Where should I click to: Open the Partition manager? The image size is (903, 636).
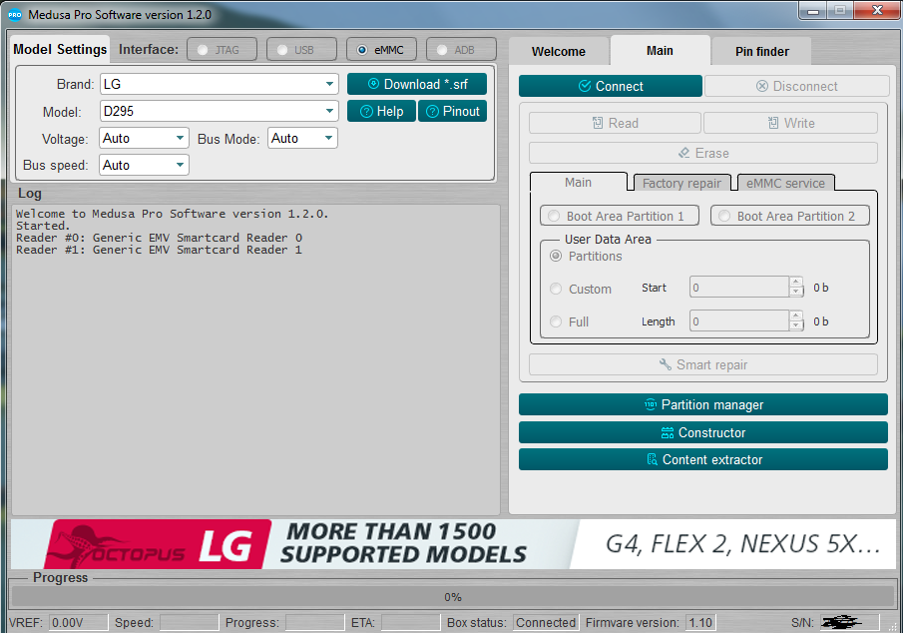point(703,404)
